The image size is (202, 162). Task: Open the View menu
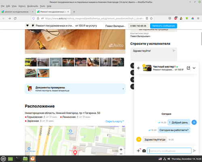14,6
